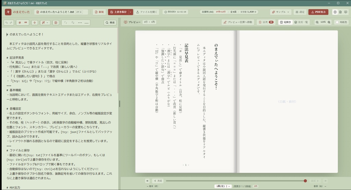351x190 pixels.
Task: Click the 1頁(左) page indicator
Action: [223, 186]
